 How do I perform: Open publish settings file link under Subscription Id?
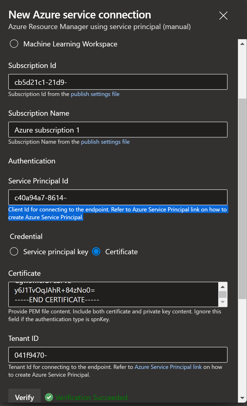click(x=95, y=94)
